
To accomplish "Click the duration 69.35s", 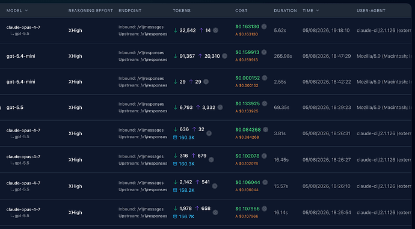I will click(281, 108).
